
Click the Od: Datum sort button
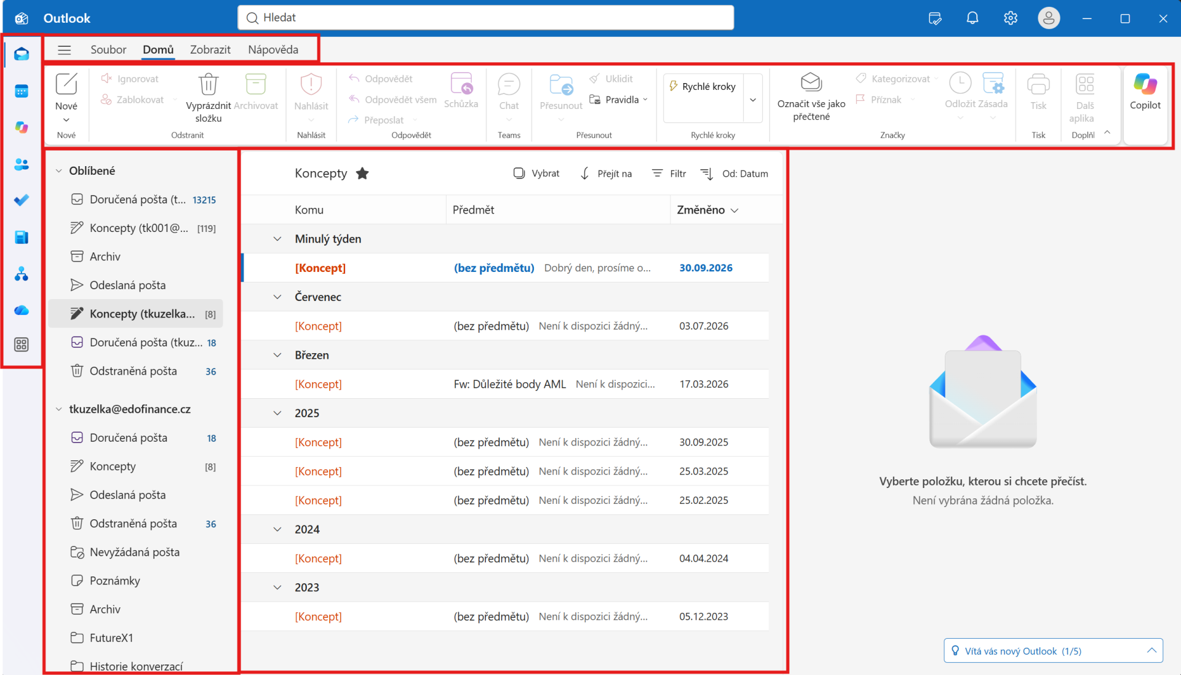pyautogui.click(x=734, y=174)
